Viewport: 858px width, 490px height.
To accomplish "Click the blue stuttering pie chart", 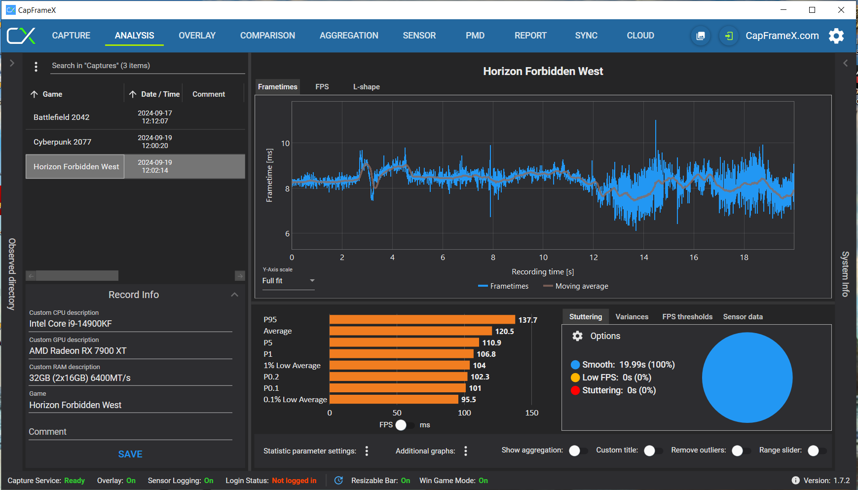I will (747, 377).
